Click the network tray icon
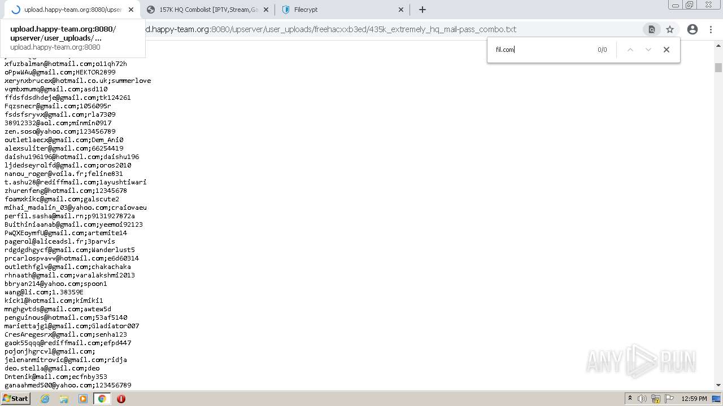Image resolution: width=723 pixels, height=406 pixels. [x=656, y=399]
